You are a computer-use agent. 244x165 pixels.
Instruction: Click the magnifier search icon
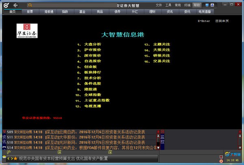[30, 5]
